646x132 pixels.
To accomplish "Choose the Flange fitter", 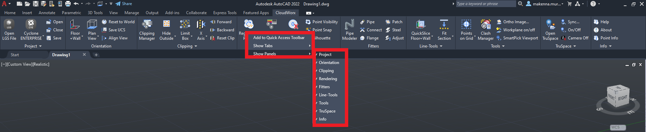I will 369,38.
